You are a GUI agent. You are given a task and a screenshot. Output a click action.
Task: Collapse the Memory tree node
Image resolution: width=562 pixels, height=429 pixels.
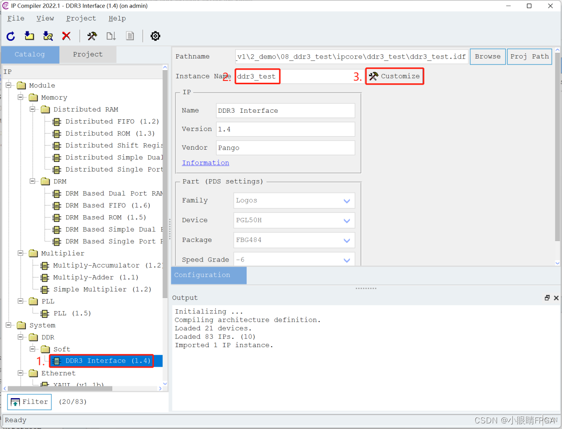point(21,97)
